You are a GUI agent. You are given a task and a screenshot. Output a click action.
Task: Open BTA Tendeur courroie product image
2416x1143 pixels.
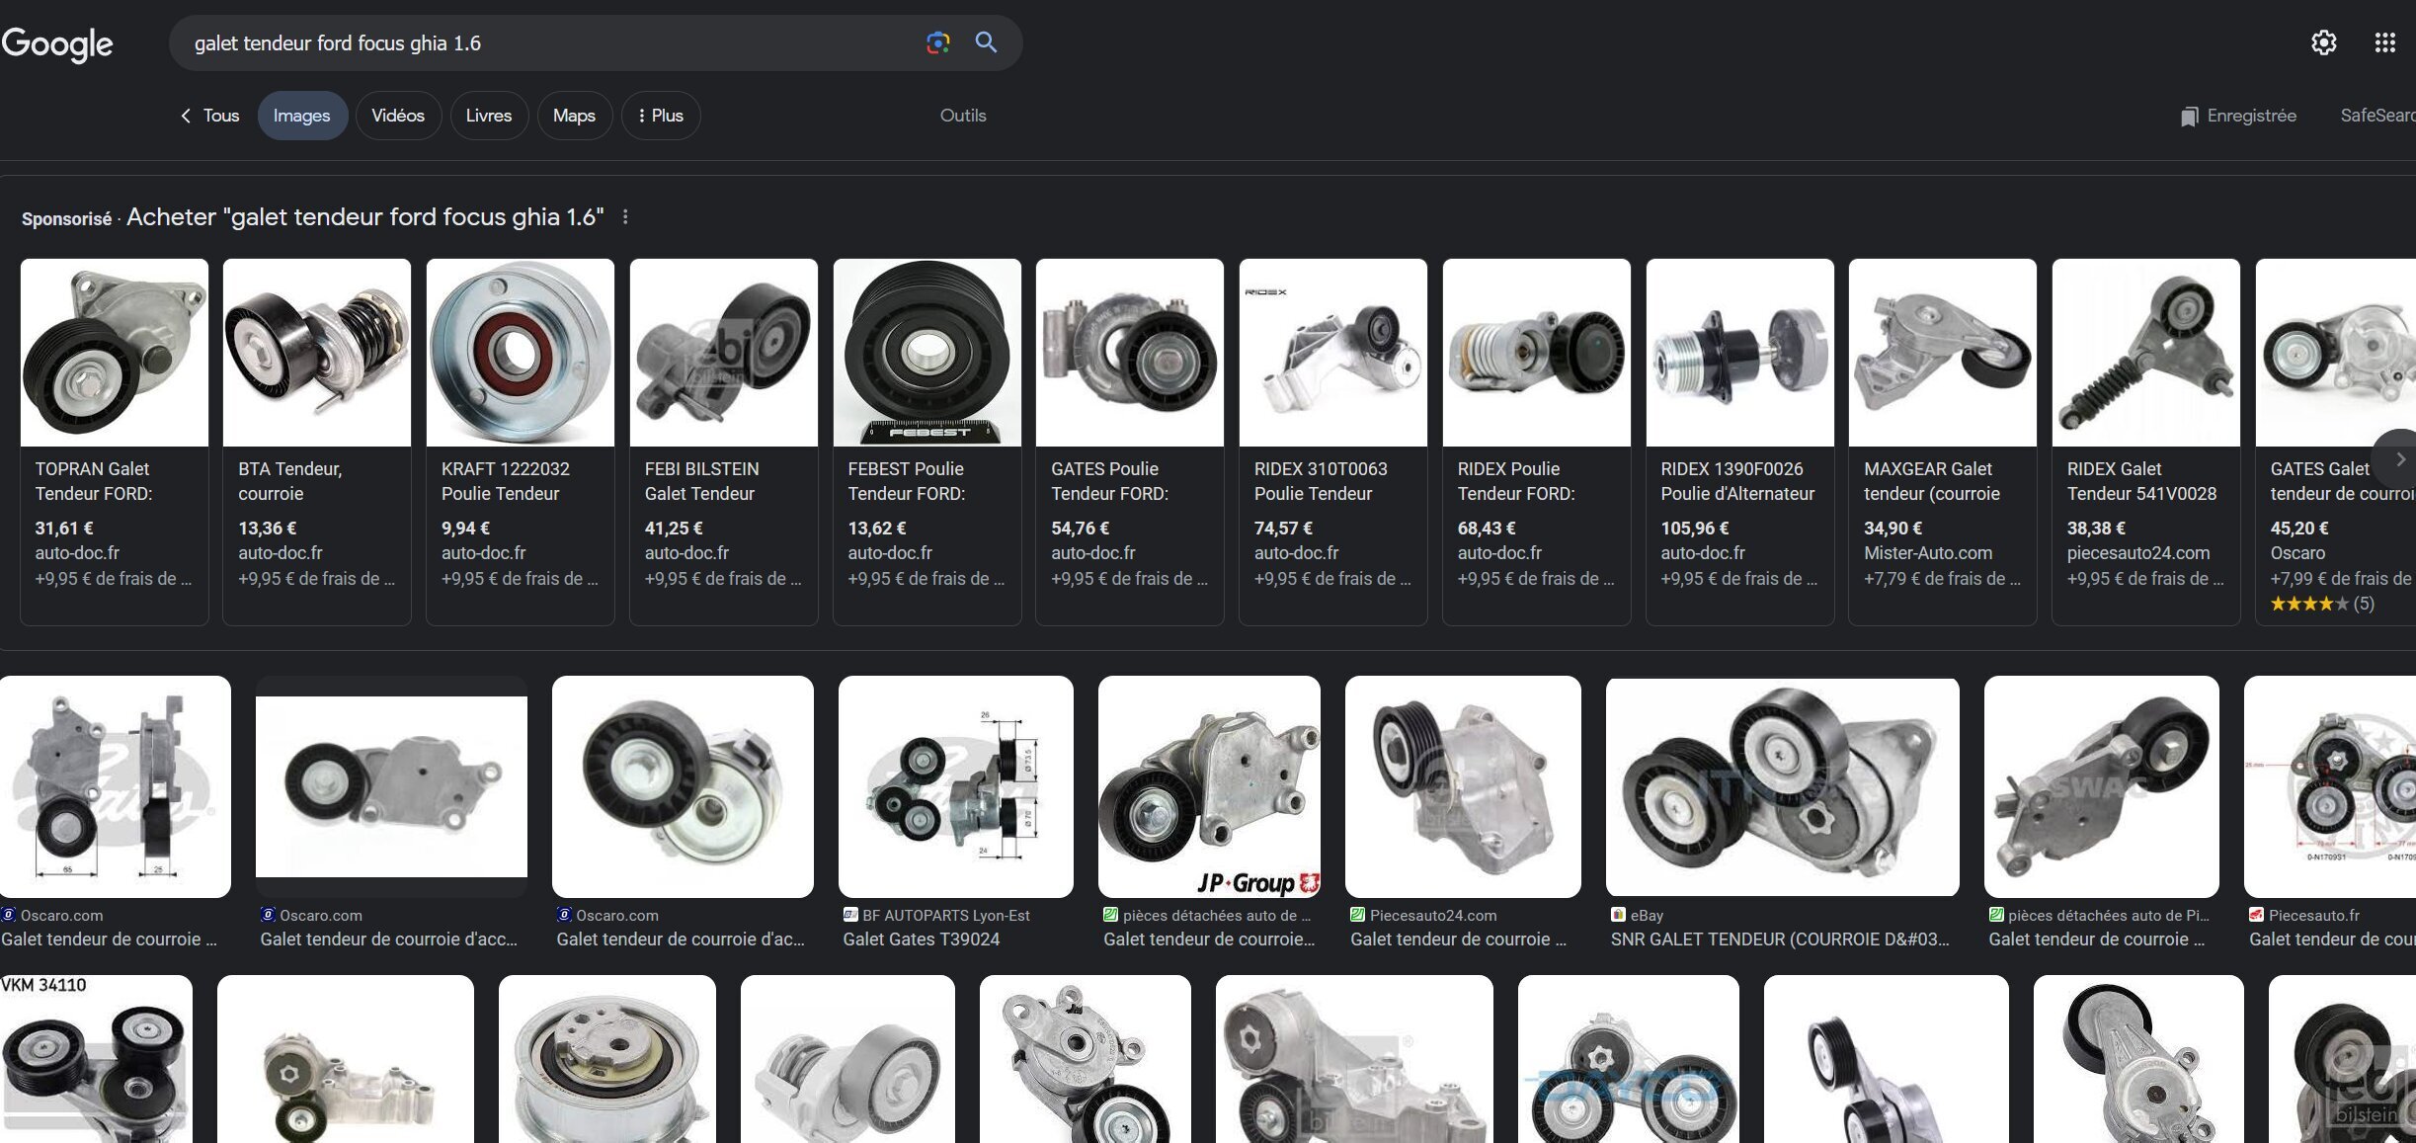[317, 353]
